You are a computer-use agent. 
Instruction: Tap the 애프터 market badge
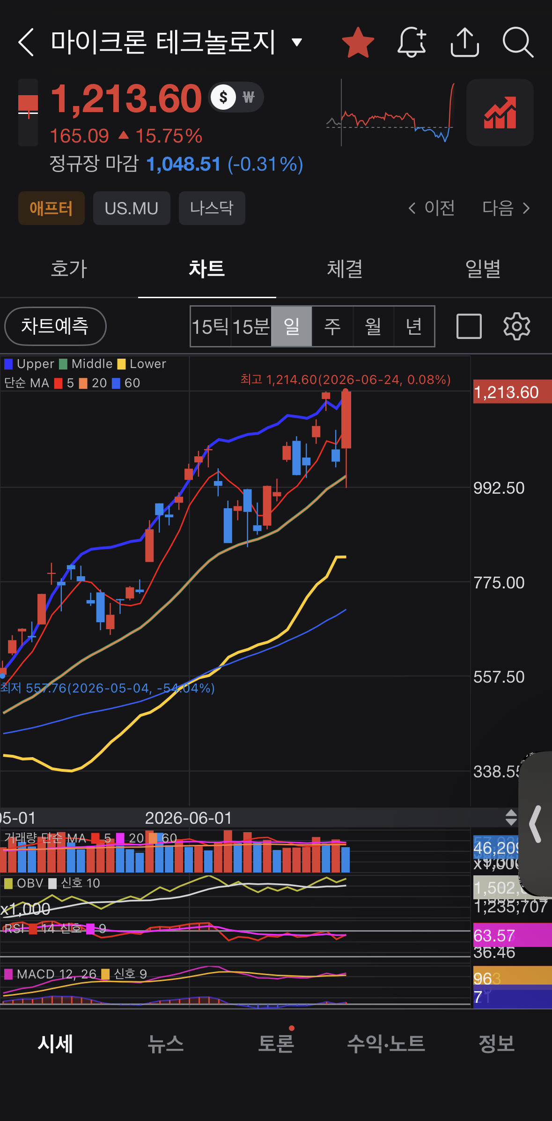[x=52, y=208]
